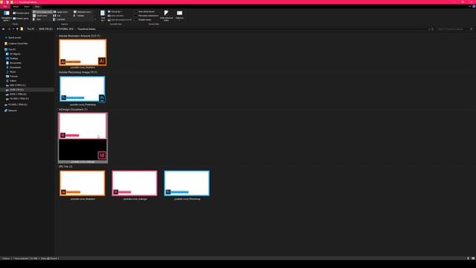Screen dimensions: 476x268
Task: Open recent locations dropdown arrow
Action: (13, 29)
